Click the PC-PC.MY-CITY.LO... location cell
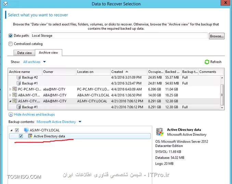 click(93, 89)
